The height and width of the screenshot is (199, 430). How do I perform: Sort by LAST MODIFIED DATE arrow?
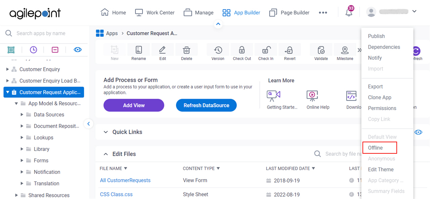[313, 168]
